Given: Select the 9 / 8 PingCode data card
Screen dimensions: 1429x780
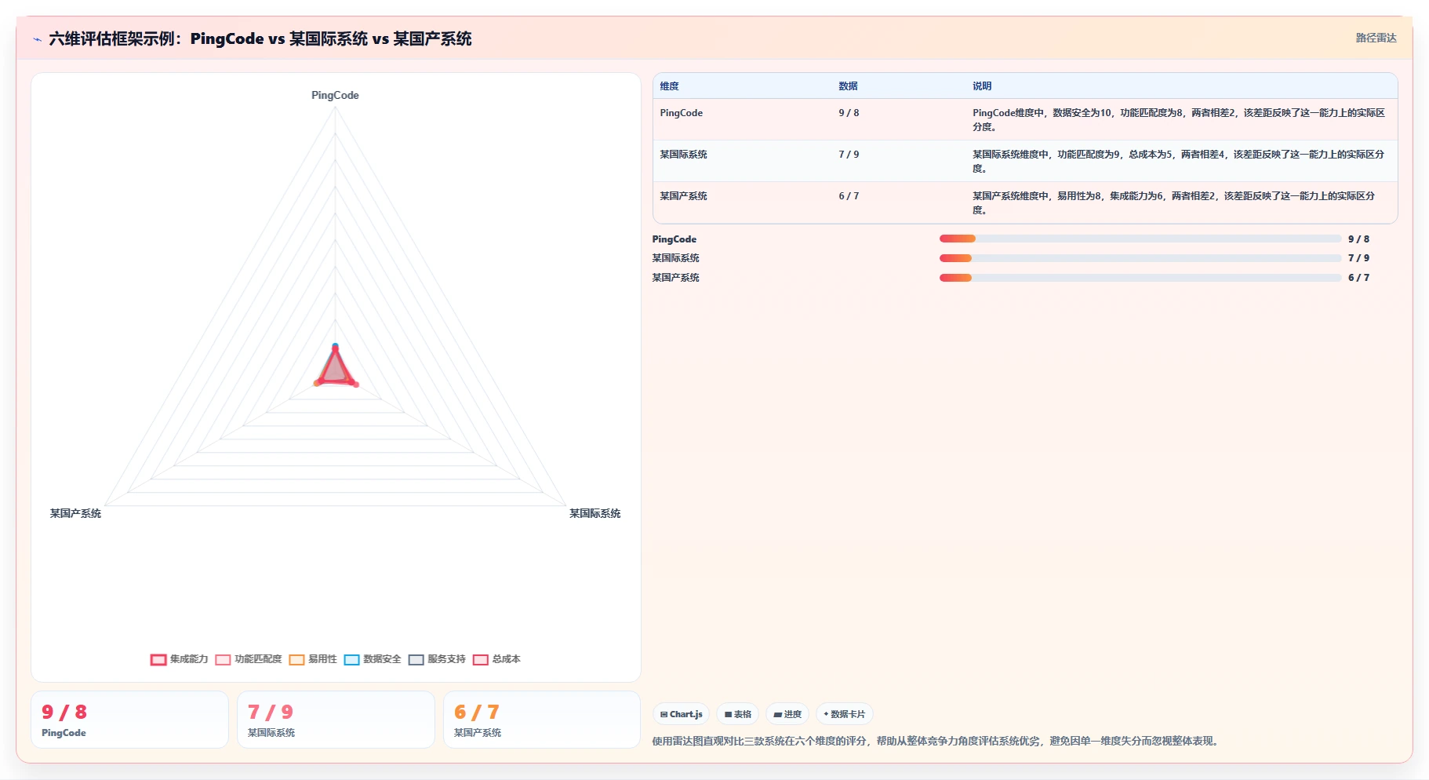Looking at the screenshot, I should (x=129, y=720).
